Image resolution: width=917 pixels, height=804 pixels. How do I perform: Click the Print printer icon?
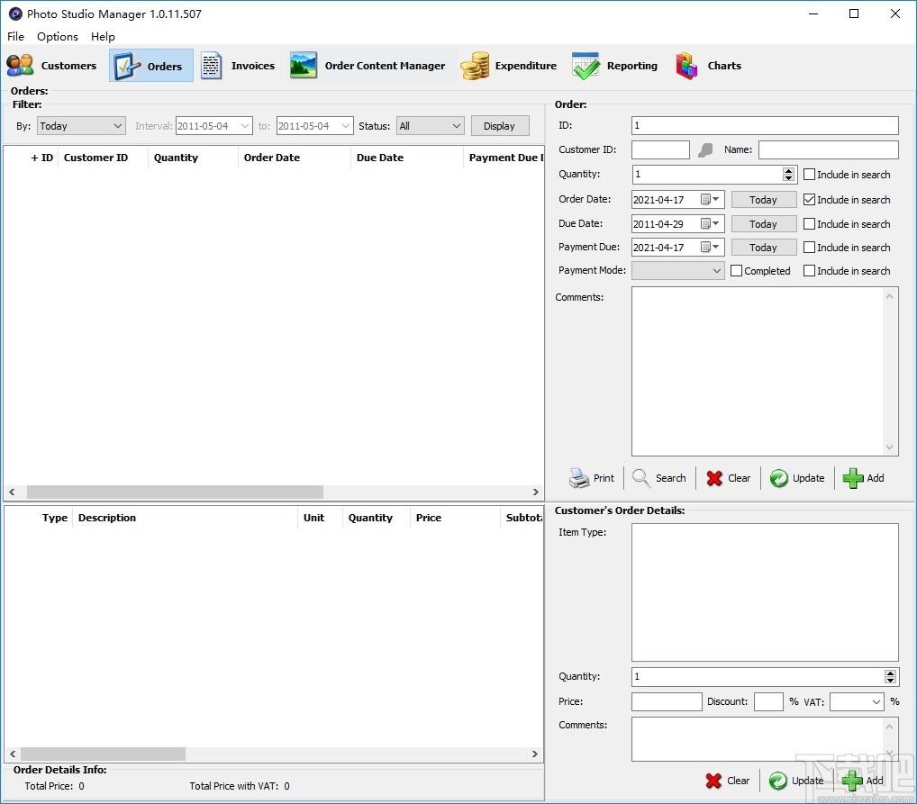coord(579,478)
